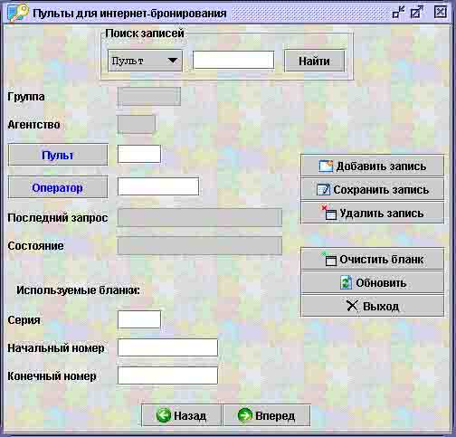Click the key icon in the title bar

(x=17, y=13)
